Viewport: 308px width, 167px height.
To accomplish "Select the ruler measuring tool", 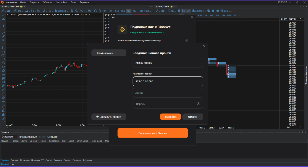I will [3, 107].
